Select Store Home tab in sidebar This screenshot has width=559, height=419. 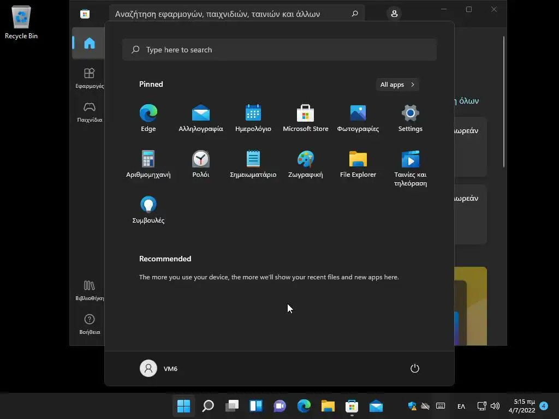tap(89, 43)
